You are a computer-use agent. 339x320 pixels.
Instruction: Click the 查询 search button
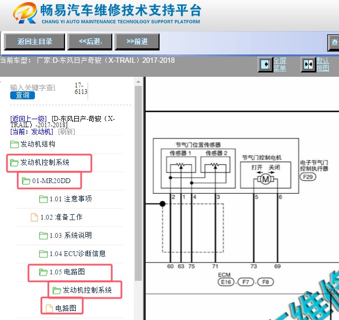pos(23,95)
